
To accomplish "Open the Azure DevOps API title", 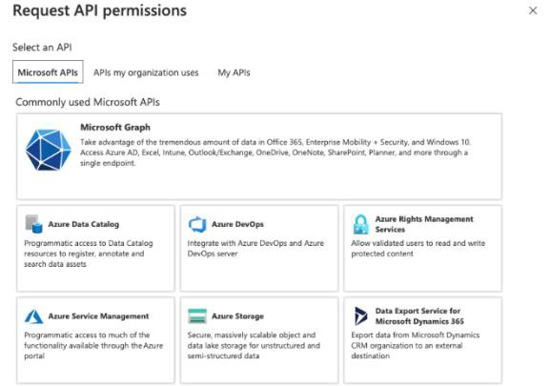I will coord(237,224).
